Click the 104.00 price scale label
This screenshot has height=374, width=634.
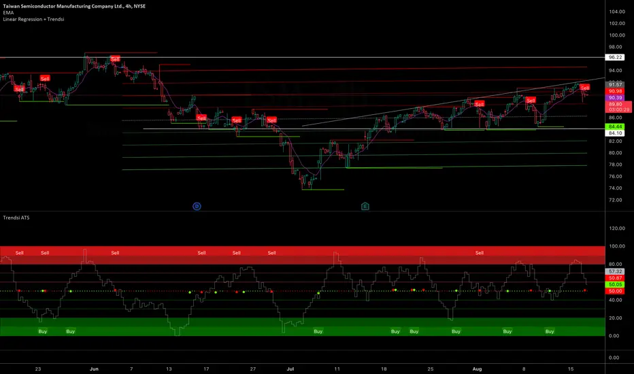point(616,12)
